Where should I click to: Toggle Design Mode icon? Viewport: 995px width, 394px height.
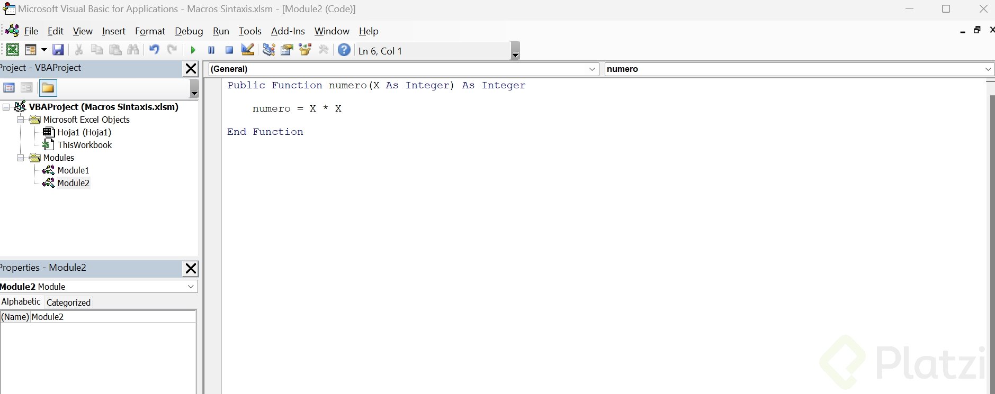point(247,50)
